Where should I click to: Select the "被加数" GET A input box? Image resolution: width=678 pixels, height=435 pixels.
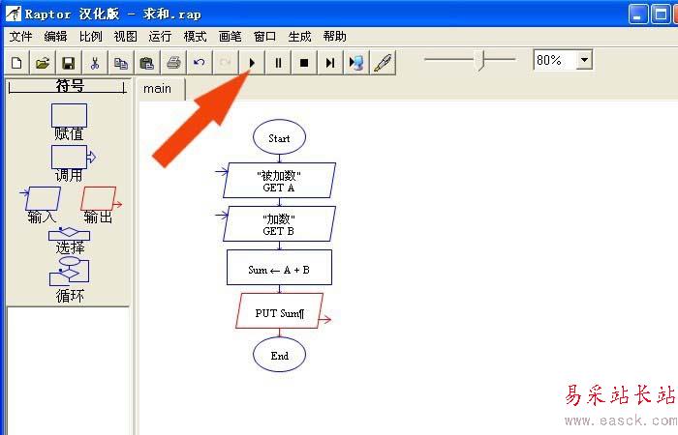click(x=279, y=181)
